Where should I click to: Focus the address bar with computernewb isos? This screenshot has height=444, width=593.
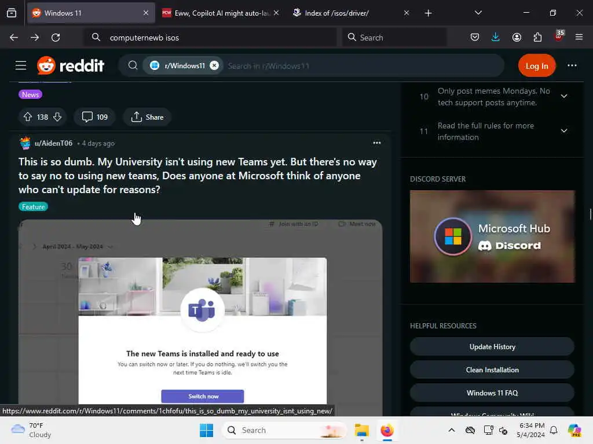coord(210,38)
